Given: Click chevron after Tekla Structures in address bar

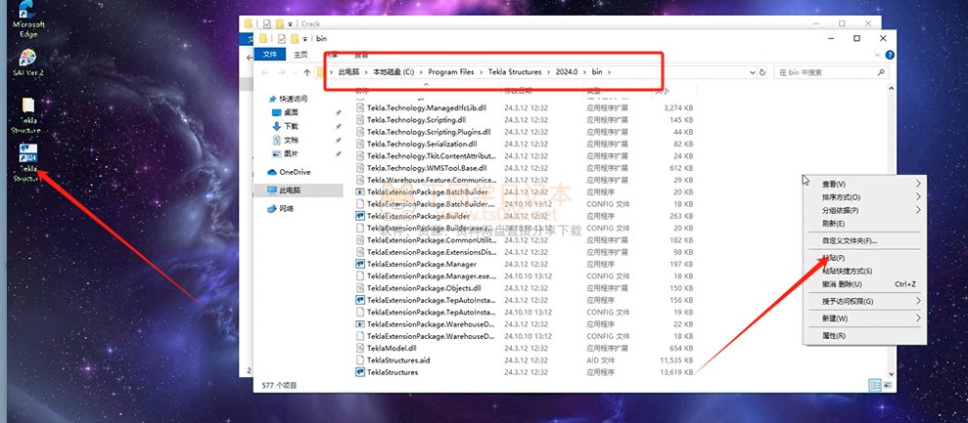Looking at the screenshot, I should click(549, 72).
